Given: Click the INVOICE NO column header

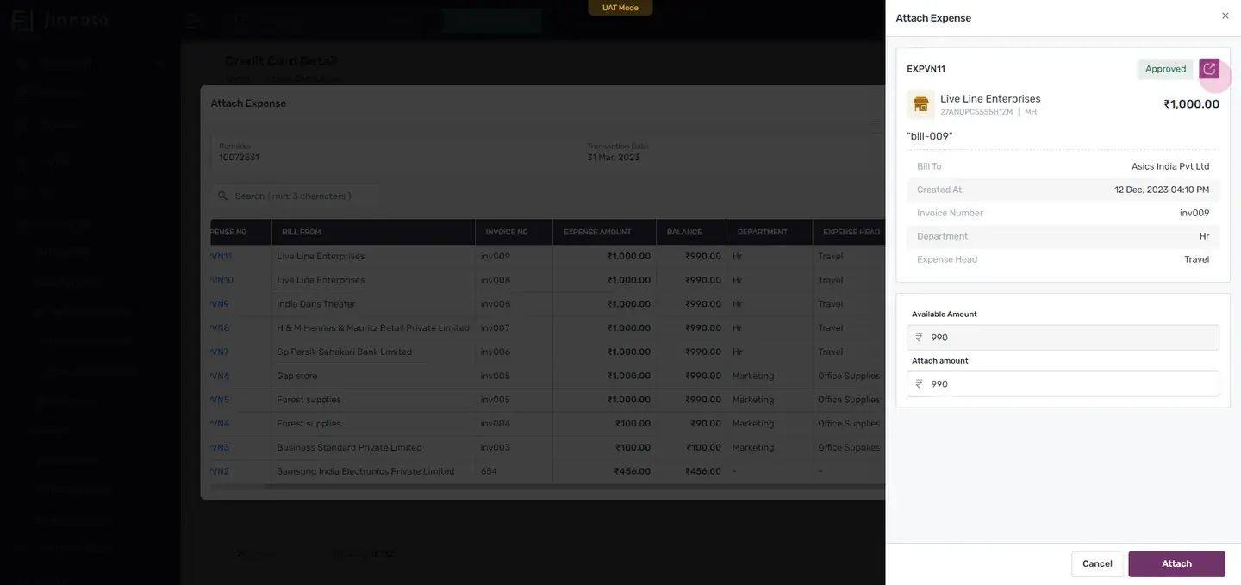Looking at the screenshot, I should point(514,232).
